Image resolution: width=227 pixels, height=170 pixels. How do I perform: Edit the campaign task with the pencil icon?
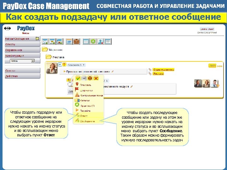(113, 71)
